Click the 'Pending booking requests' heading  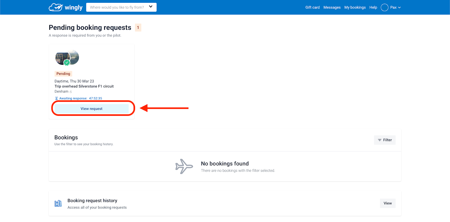(90, 27)
